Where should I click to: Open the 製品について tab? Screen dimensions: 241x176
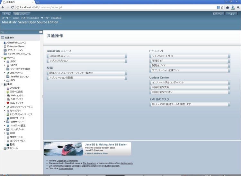click(x=22, y=14)
